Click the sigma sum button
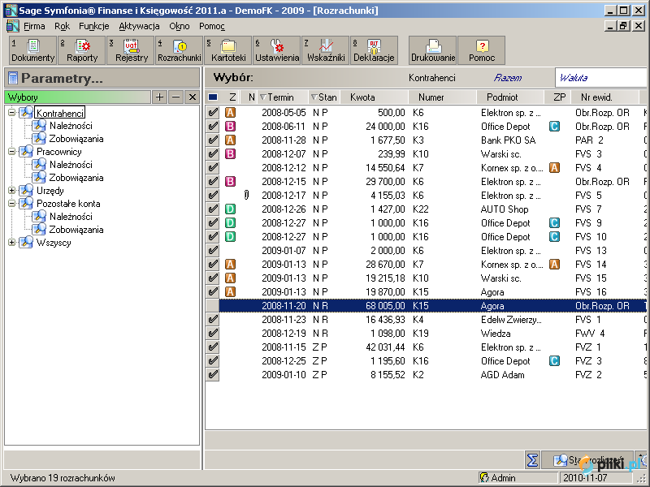 tap(532, 459)
